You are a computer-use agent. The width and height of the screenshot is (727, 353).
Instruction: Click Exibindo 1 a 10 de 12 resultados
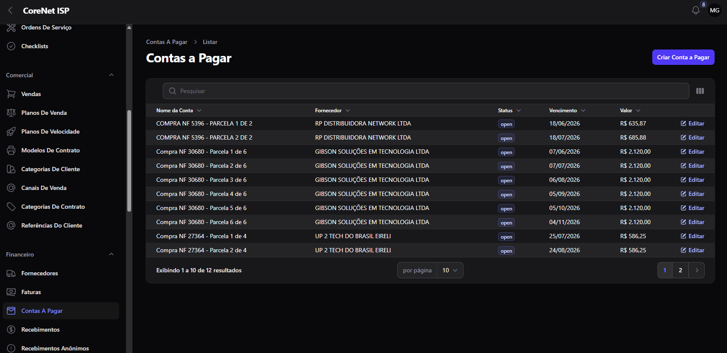pos(199,270)
